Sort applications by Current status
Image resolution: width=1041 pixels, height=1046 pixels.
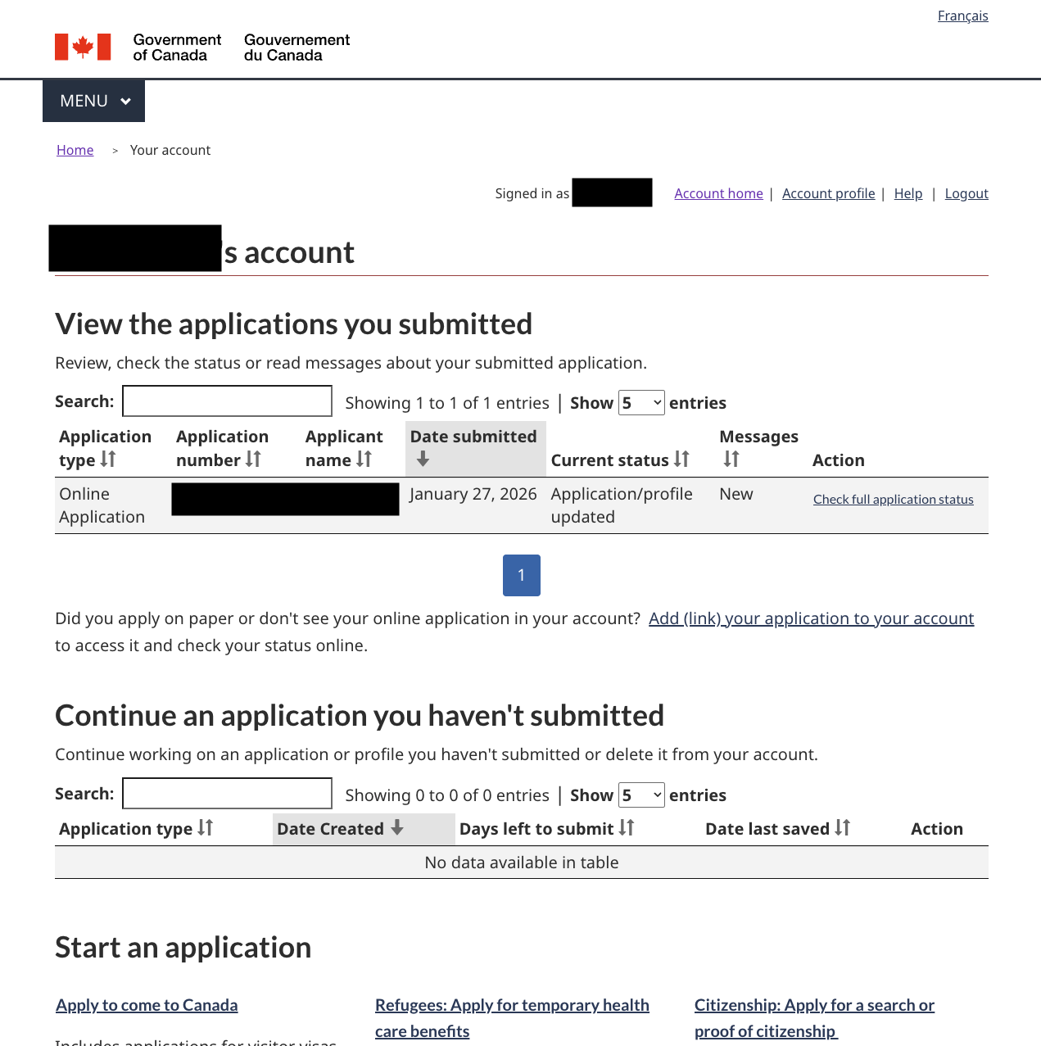682,460
